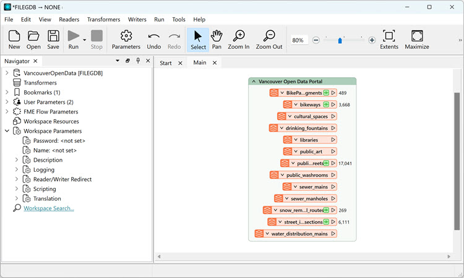Click the sewer_manholes feature type icon
Image resolution: width=464 pixels, height=278 pixels.
pos(278,198)
